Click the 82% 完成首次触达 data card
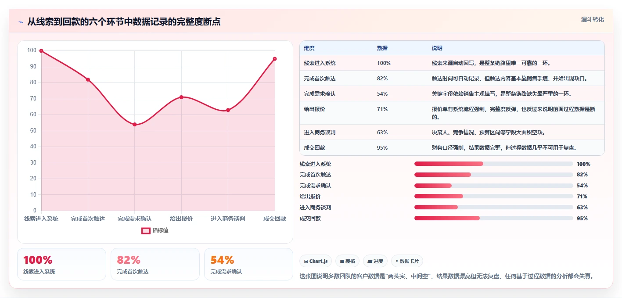Screen dimensions: 622x298 [155, 264]
